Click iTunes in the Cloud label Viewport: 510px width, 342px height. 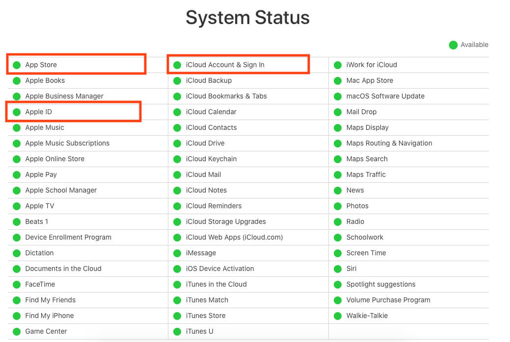(216, 285)
